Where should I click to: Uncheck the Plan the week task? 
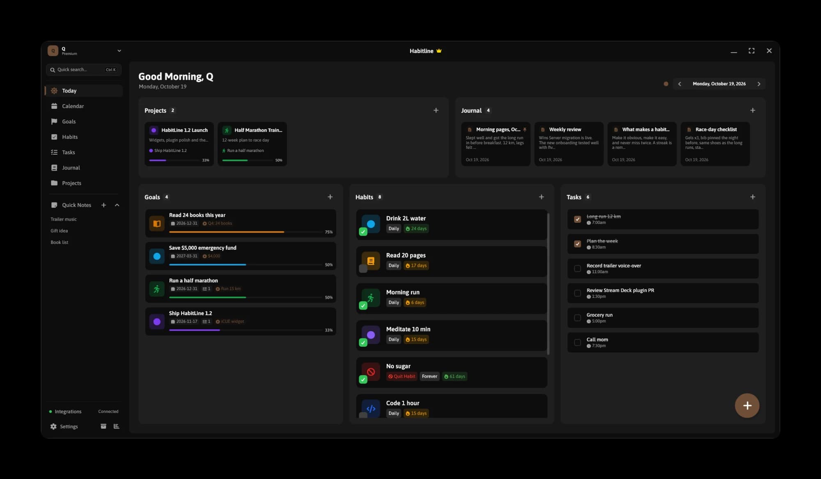[577, 244]
